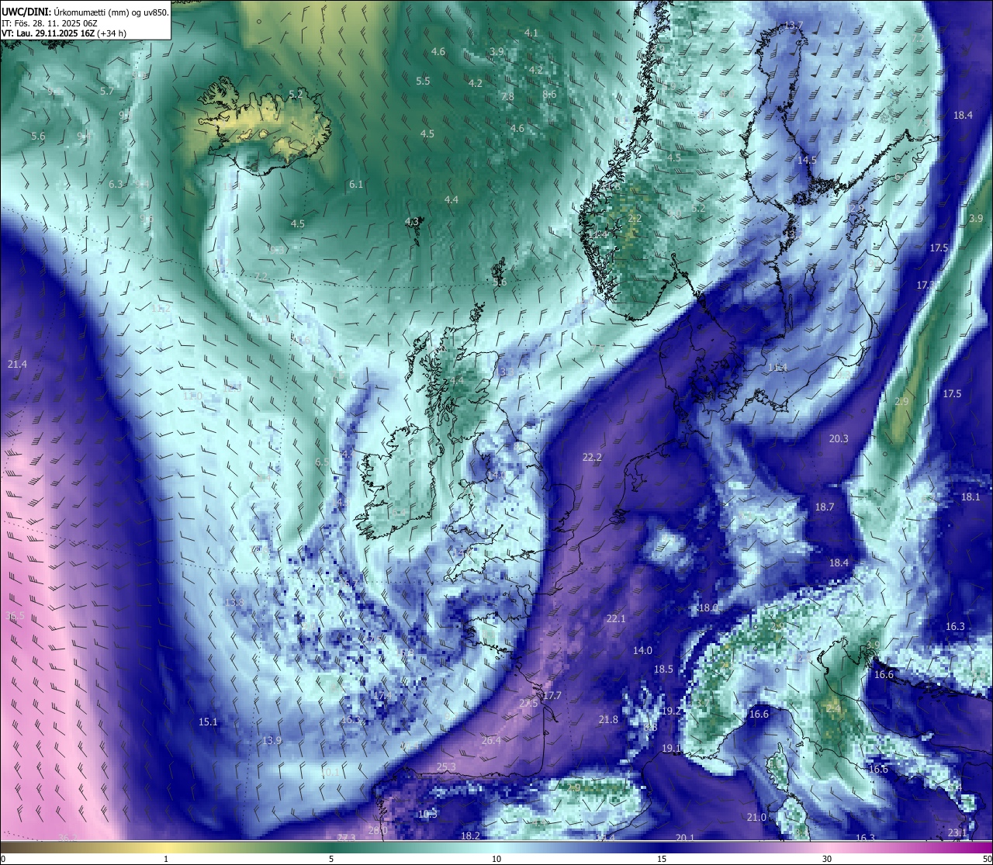Viewport: 993px width, 865px height.
Task: Click the '20.3' value label
Action: click(839, 439)
